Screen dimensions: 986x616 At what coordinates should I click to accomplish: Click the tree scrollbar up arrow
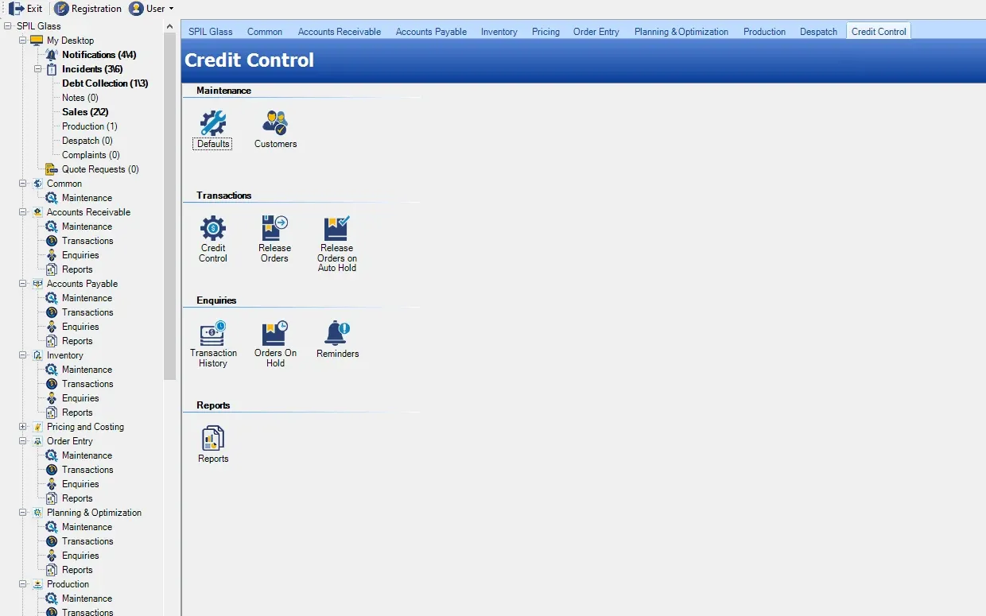pyautogui.click(x=169, y=26)
